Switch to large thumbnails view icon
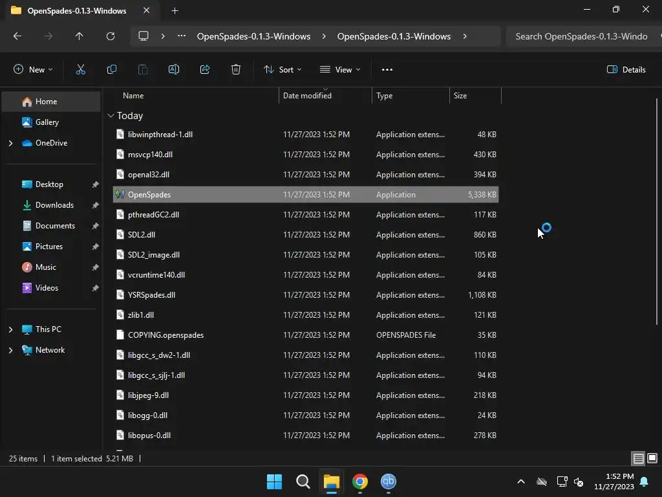Screen dimensions: 662x497 click(x=652, y=458)
